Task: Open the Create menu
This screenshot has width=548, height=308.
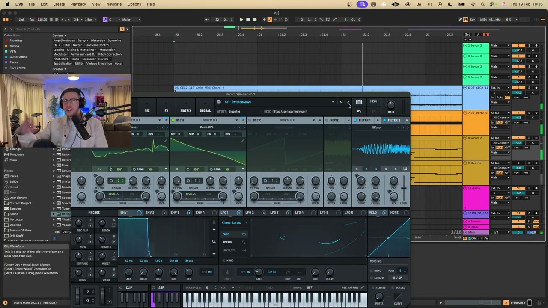Action: coord(59,4)
